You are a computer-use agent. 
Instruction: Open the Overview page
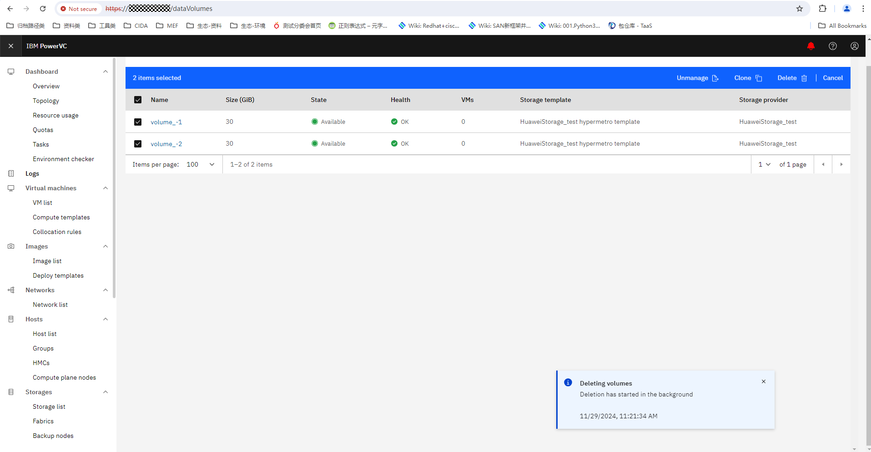coord(46,86)
